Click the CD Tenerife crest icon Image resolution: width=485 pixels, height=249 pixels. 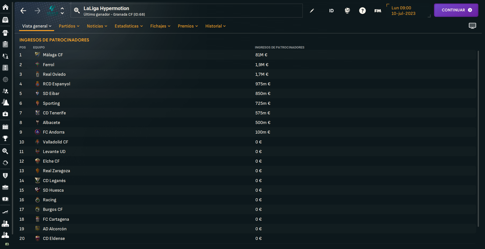37,113
